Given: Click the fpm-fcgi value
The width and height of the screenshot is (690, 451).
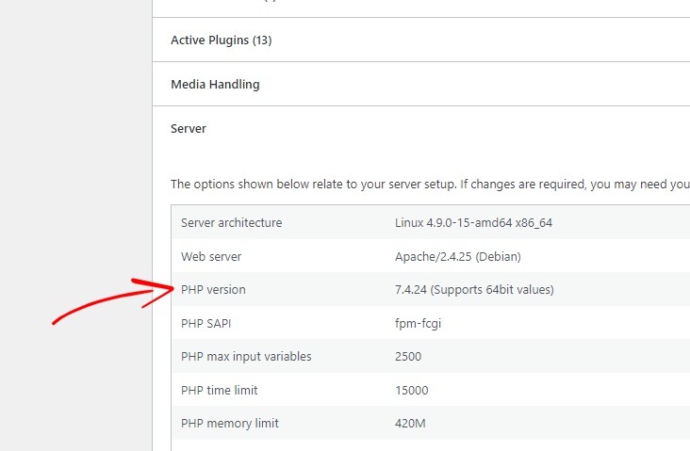Looking at the screenshot, I should (418, 324).
